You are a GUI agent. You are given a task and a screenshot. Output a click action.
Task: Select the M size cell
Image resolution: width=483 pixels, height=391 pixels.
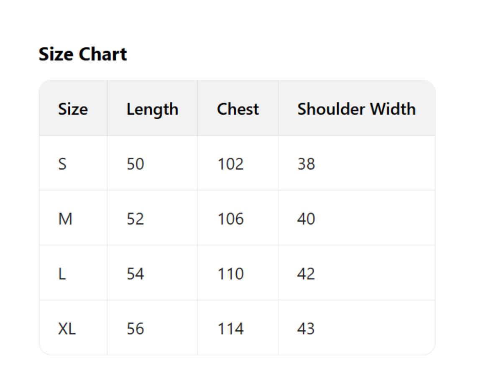pos(65,219)
